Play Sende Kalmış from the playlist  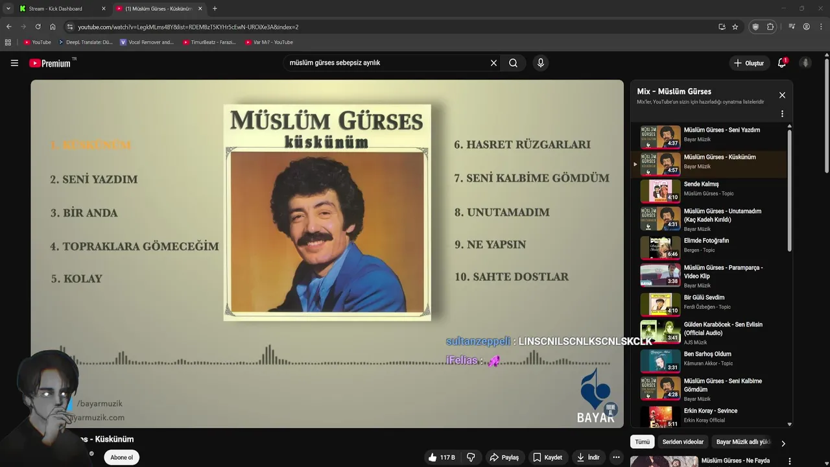[709, 190]
